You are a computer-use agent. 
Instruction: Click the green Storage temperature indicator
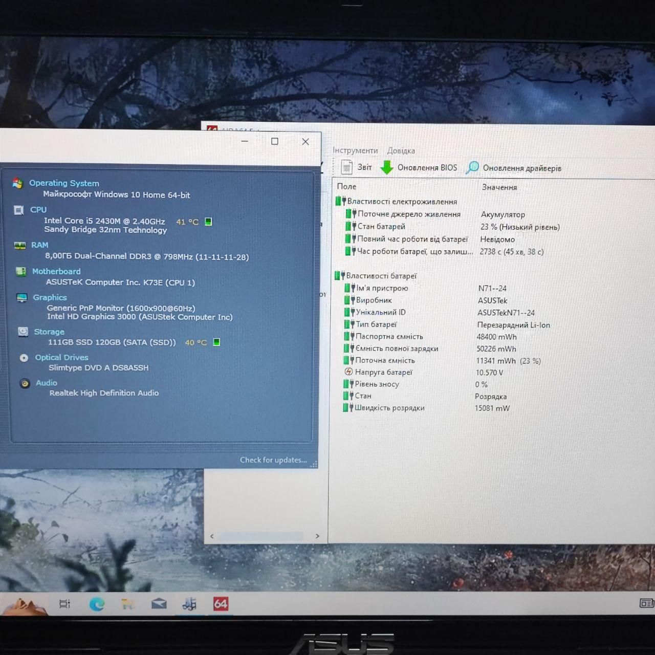coord(216,342)
